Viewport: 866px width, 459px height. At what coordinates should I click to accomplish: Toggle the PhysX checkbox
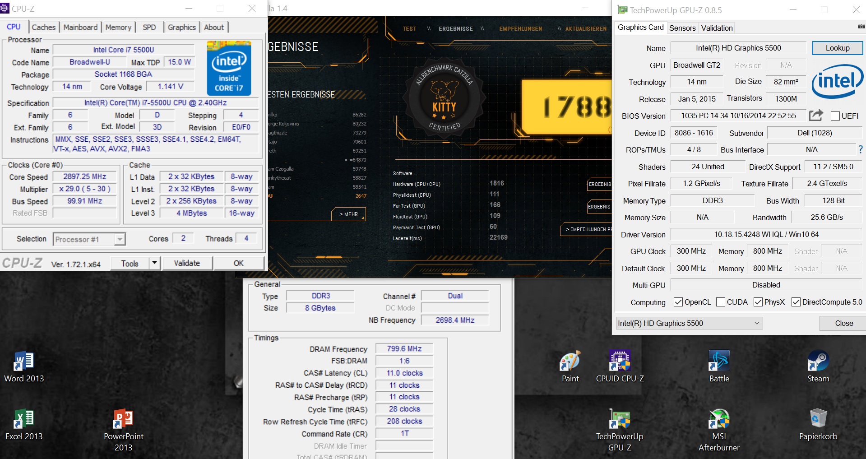pyautogui.click(x=758, y=302)
